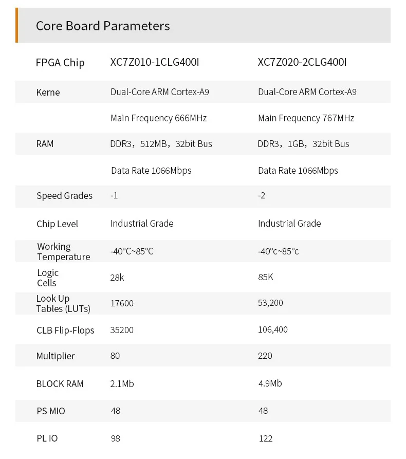Click the Chip Level row label
This screenshot has height=459, width=406.
click(x=57, y=224)
